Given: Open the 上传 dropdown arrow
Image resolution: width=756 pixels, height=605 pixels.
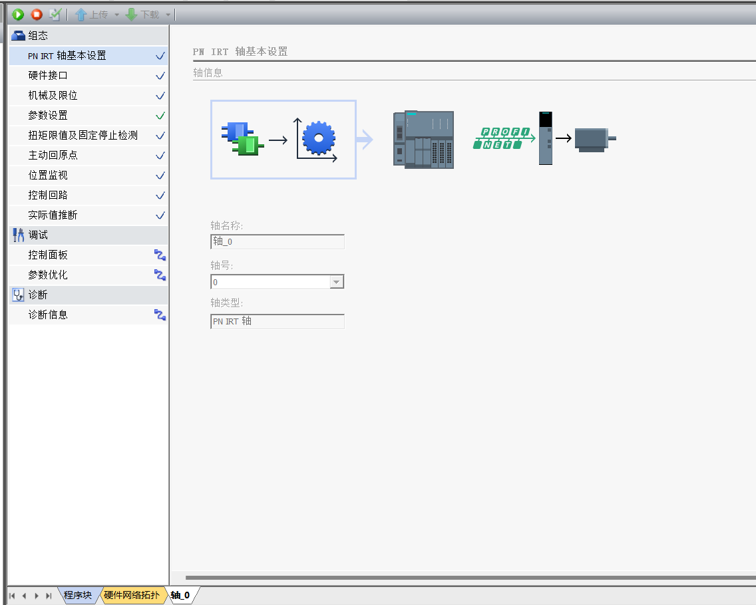Looking at the screenshot, I should point(116,15).
